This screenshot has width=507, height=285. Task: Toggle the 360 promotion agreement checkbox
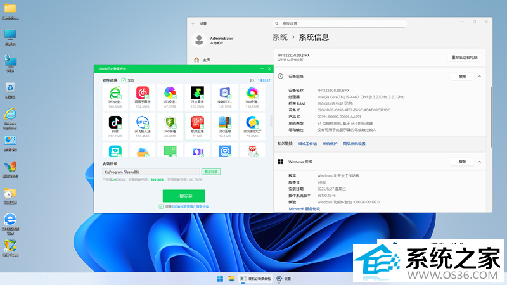pyautogui.click(x=161, y=206)
